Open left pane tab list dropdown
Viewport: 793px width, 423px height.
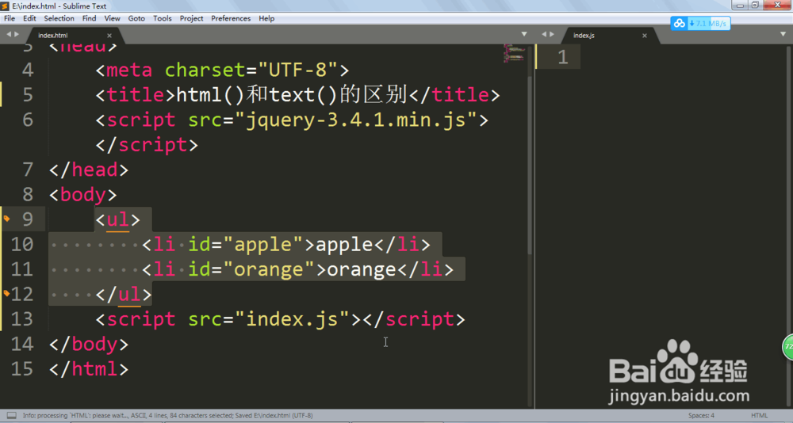click(x=524, y=34)
